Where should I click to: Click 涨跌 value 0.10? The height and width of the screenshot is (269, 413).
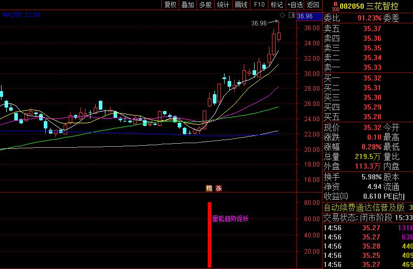(374, 137)
